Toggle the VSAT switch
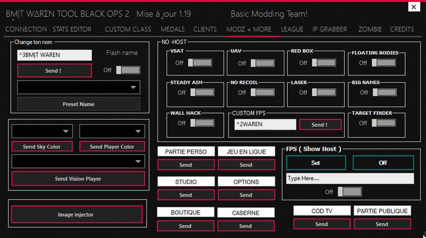426x238 pixels. (200, 62)
